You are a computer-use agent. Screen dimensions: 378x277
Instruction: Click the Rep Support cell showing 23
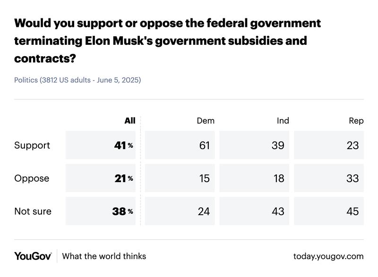(x=329, y=145)
